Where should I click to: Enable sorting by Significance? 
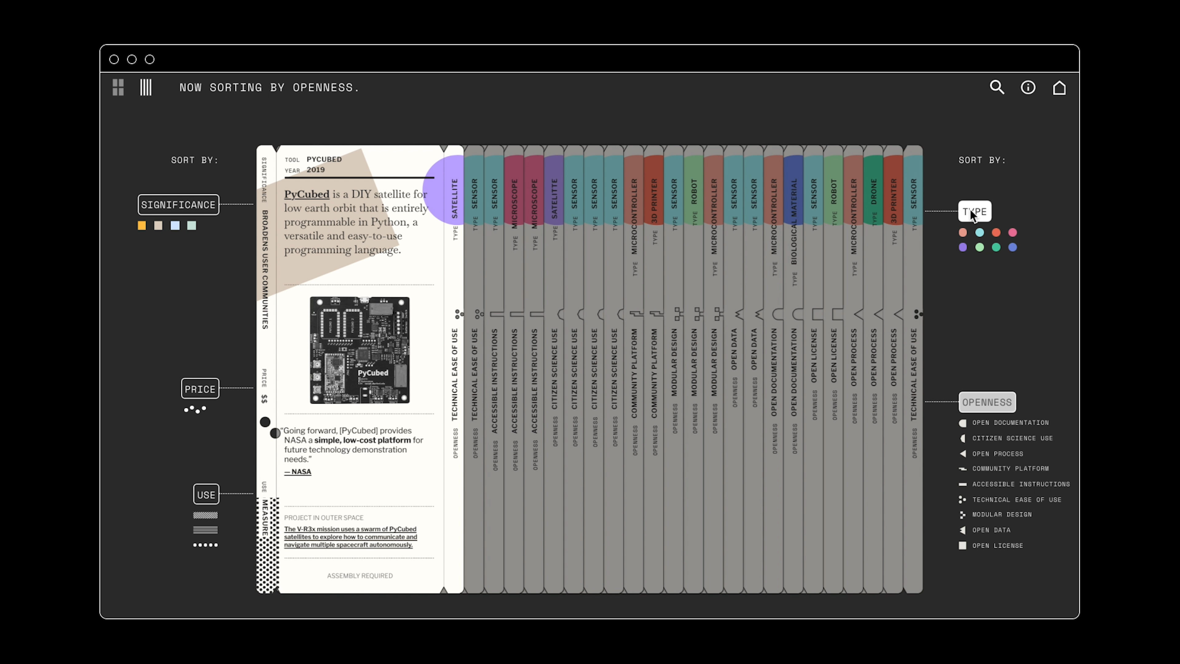[x=178, y=205]
